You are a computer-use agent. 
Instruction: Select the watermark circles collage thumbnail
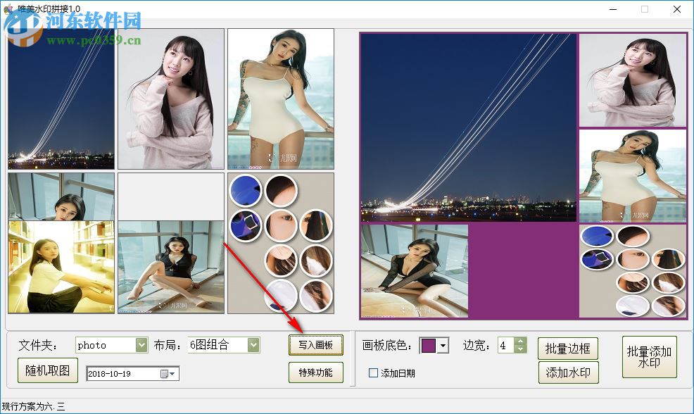pyautogui.click(x=281, y=243)
